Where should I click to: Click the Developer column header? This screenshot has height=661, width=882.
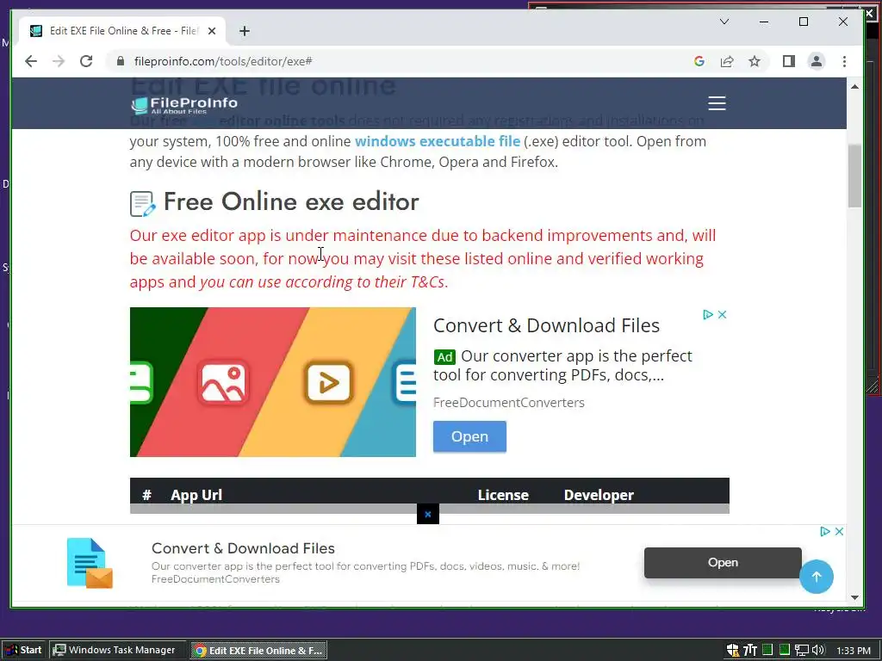599,495
